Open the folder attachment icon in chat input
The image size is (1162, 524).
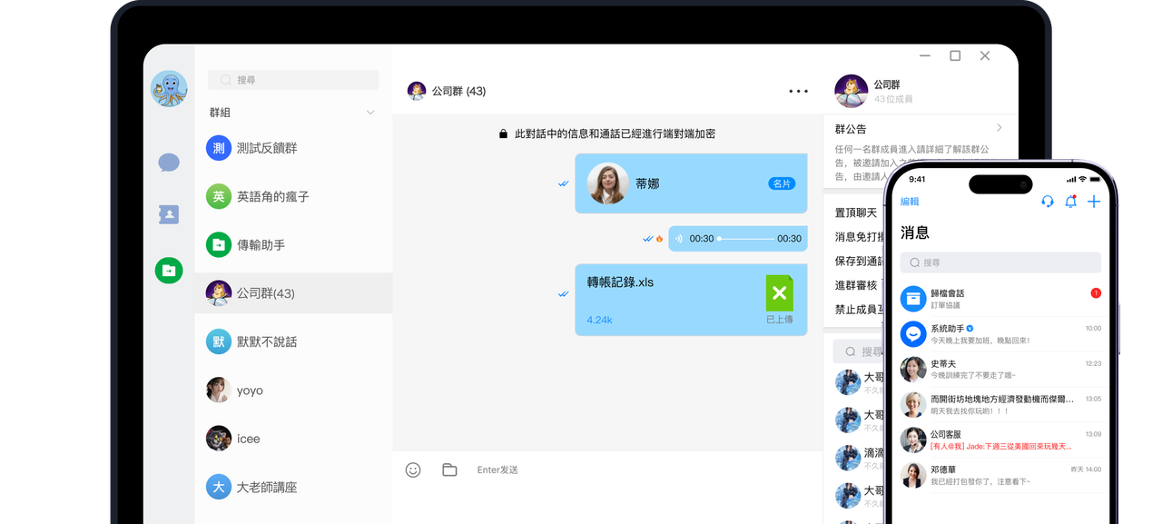click(449, 470)
